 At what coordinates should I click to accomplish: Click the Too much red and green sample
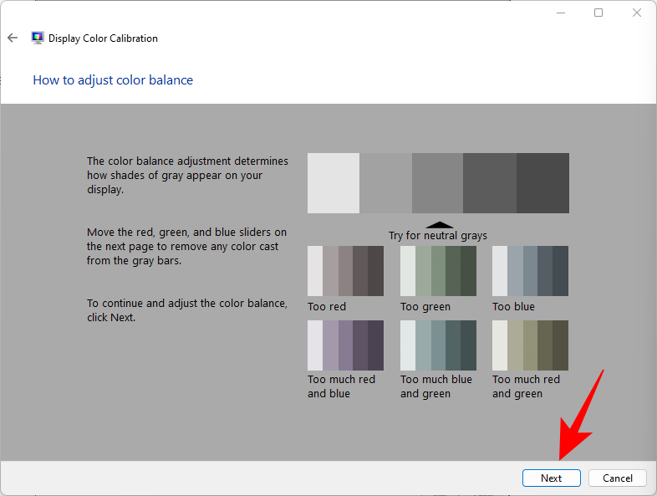click(x=530, y=345)
